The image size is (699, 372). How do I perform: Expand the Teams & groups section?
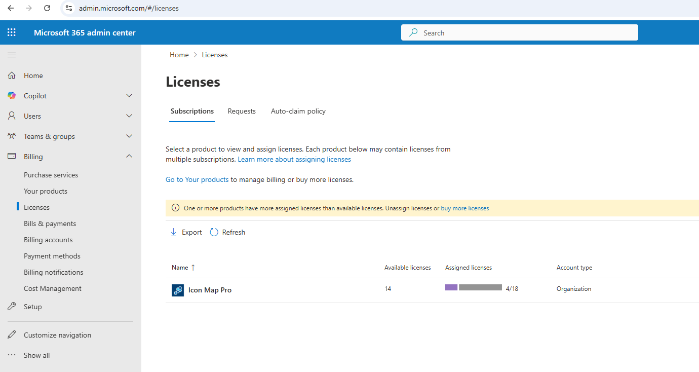point(129,136)
